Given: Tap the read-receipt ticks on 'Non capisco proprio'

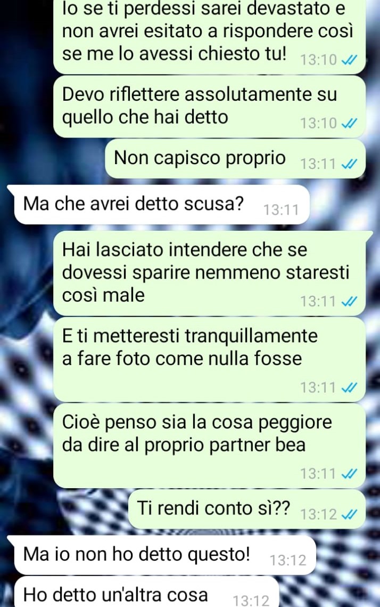Looking at the screenshot, I should 349,164.
